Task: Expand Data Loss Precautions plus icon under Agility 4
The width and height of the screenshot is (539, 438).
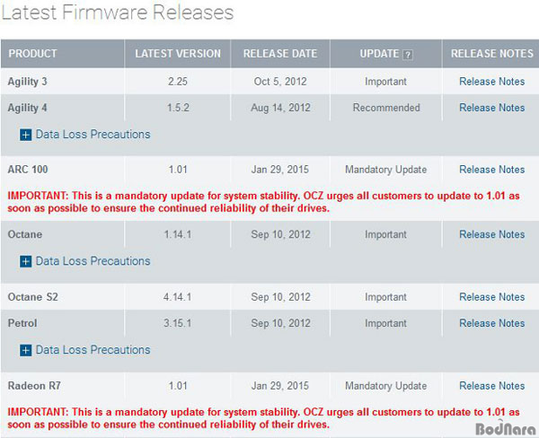Action: click(25, 135)
